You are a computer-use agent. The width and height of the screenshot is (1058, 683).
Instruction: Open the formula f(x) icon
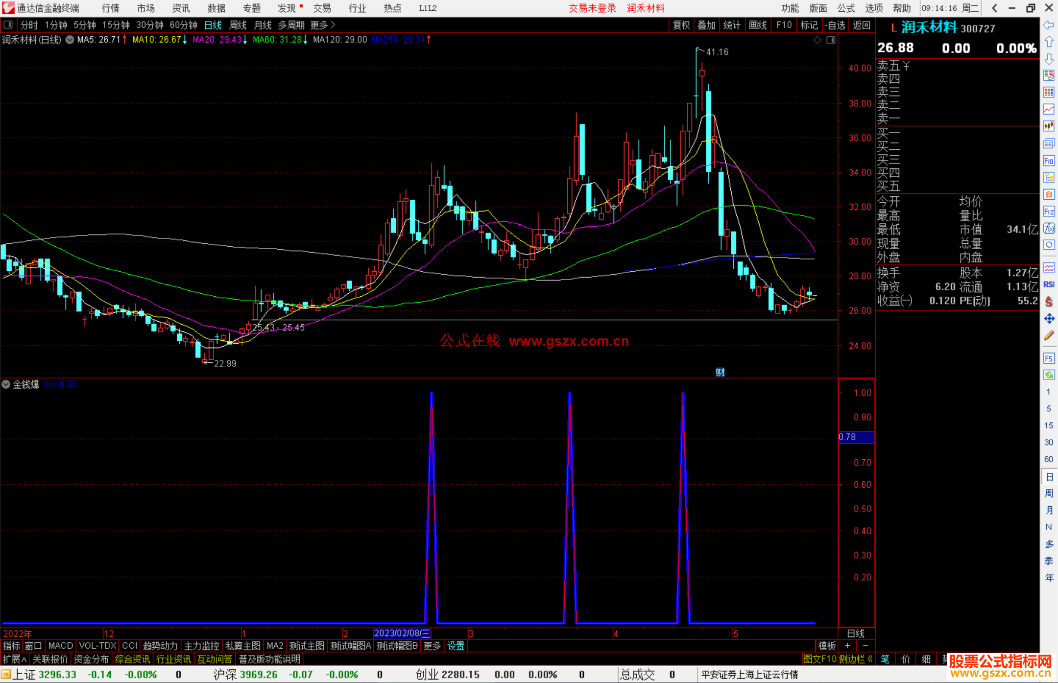pos(1049,228)
